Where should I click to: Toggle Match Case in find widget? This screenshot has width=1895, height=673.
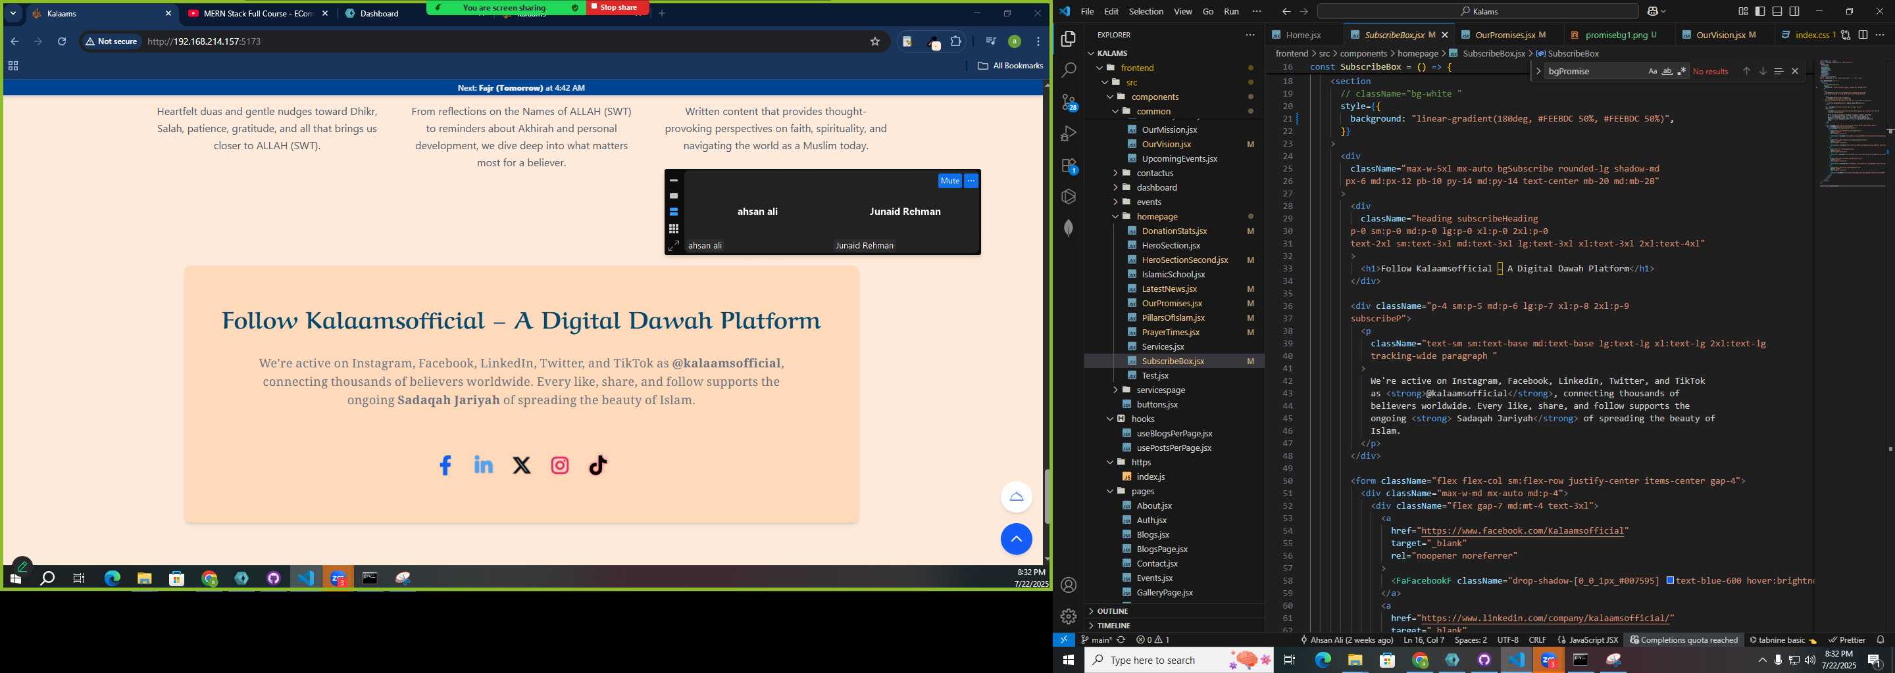point(1652,71)
